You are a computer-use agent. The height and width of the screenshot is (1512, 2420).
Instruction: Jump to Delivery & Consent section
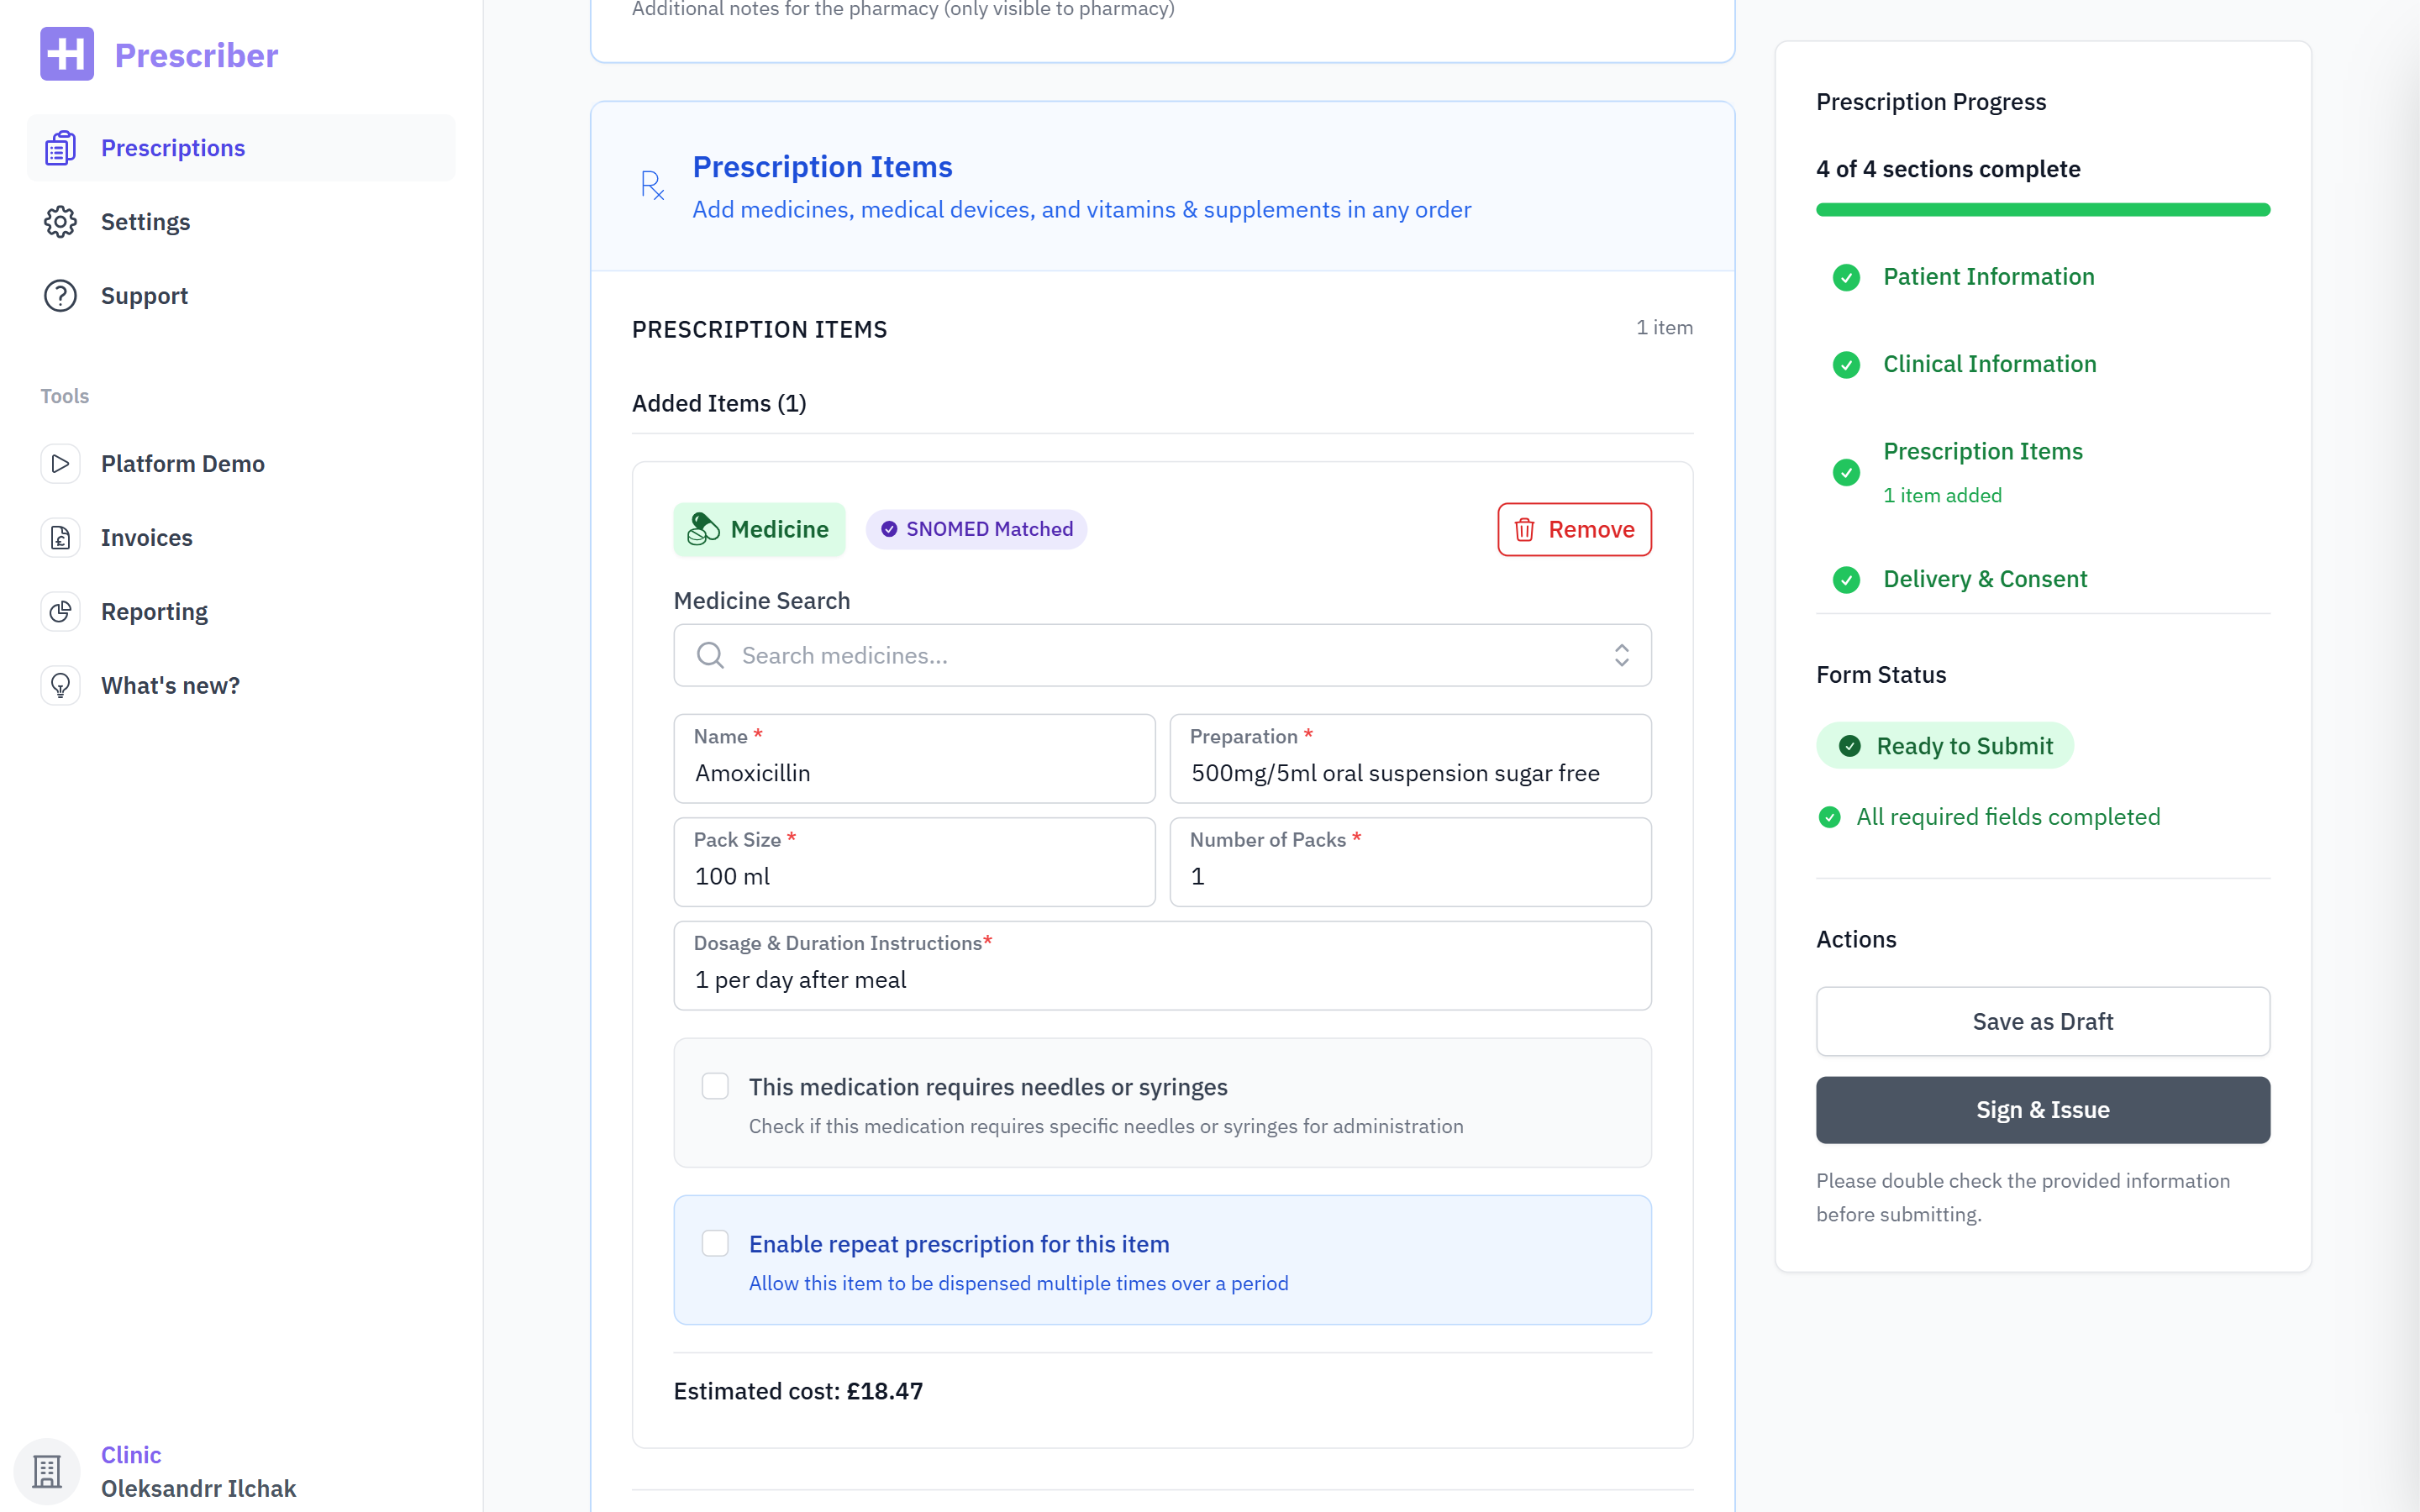(1984, 579)
